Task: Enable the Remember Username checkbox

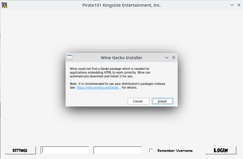Action: click(151, 150)
